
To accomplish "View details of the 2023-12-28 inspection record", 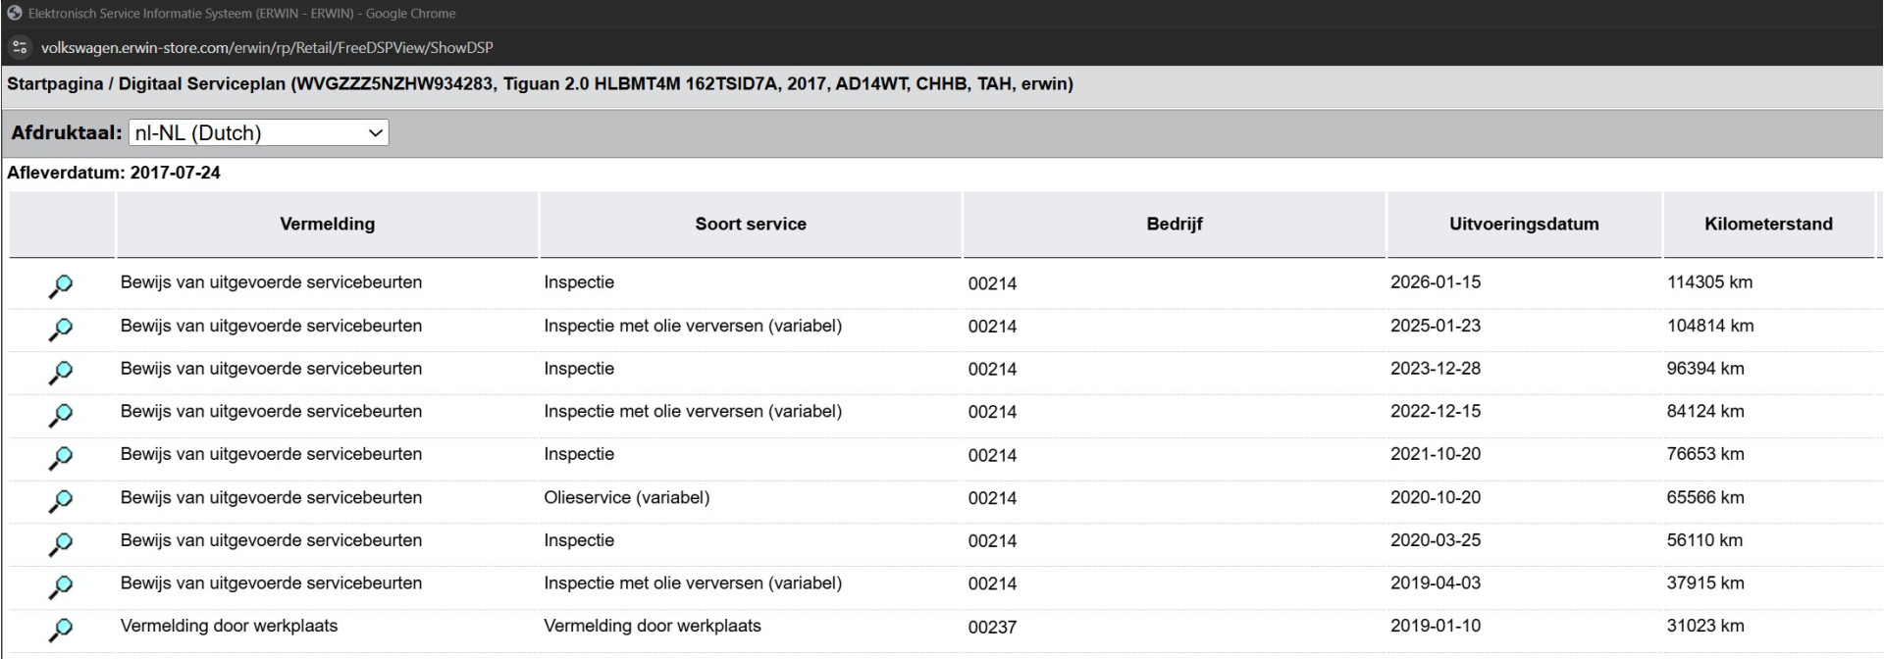I will 60,372.
